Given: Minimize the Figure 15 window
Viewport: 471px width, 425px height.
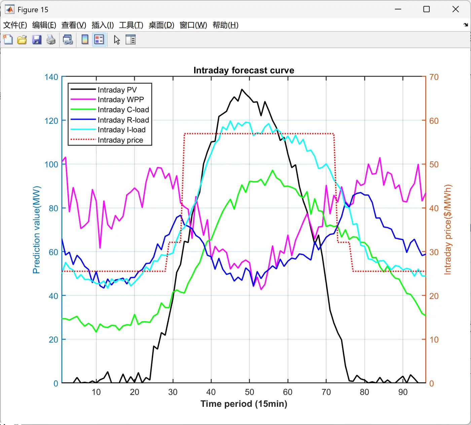Looking at the screenshot, I should point(398,9).
